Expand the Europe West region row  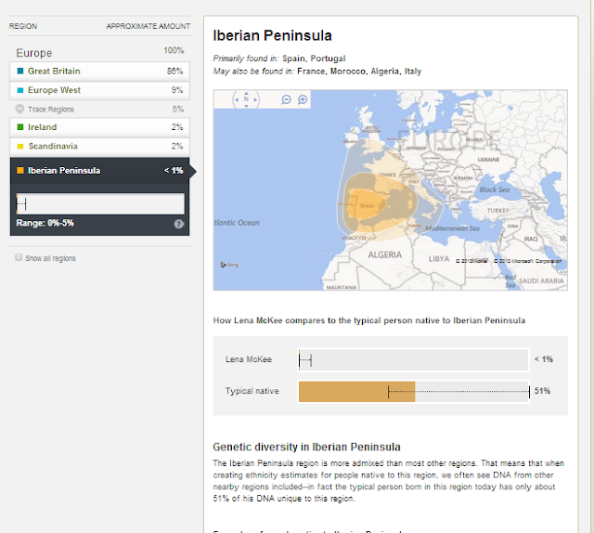[99, 90]
